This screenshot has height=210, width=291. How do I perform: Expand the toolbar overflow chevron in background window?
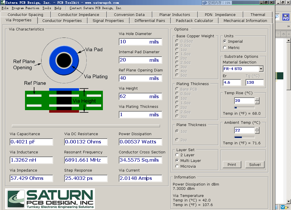[x=288, y=26]
